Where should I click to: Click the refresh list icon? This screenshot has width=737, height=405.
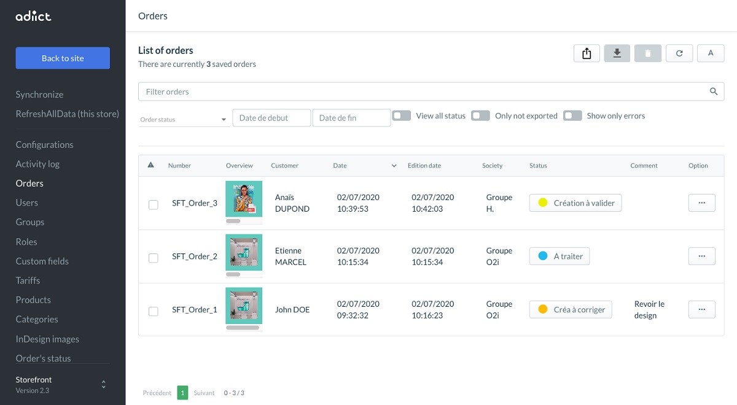click(x=679, y=53)
